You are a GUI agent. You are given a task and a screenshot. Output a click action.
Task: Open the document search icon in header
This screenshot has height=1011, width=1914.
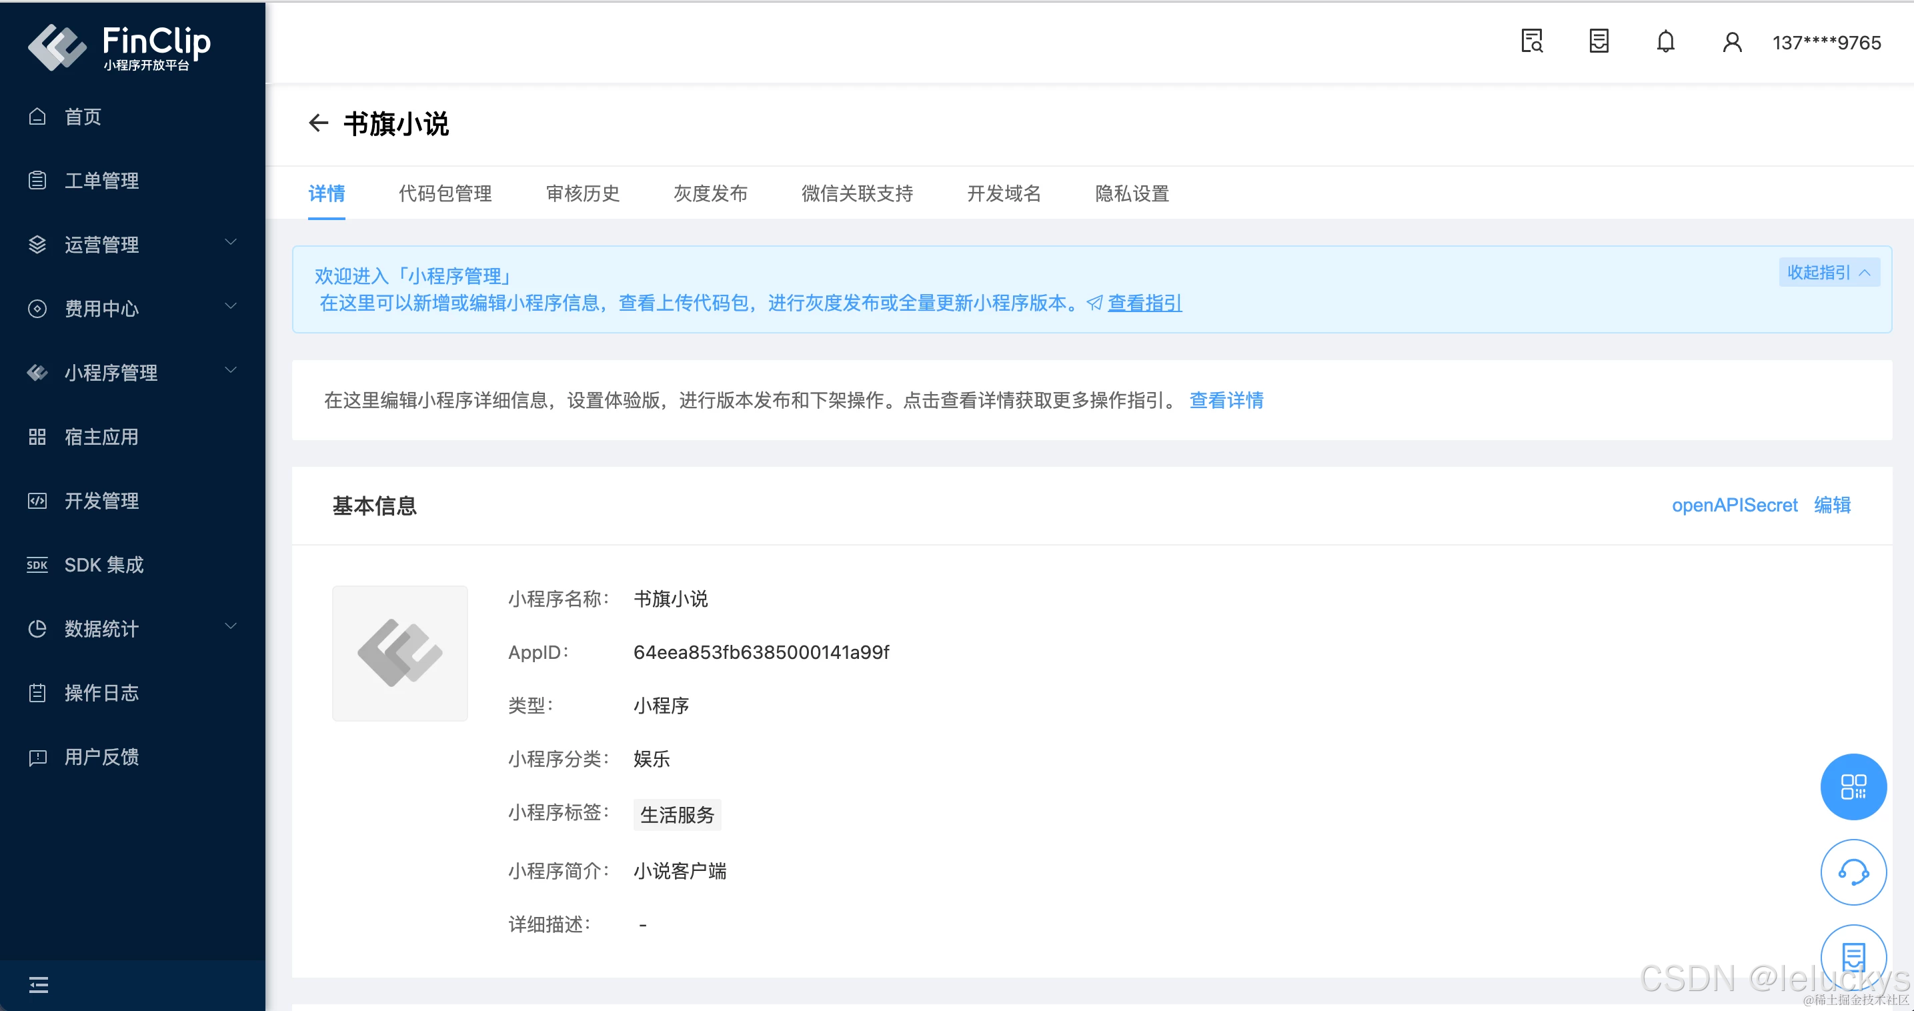point(1531,41)
